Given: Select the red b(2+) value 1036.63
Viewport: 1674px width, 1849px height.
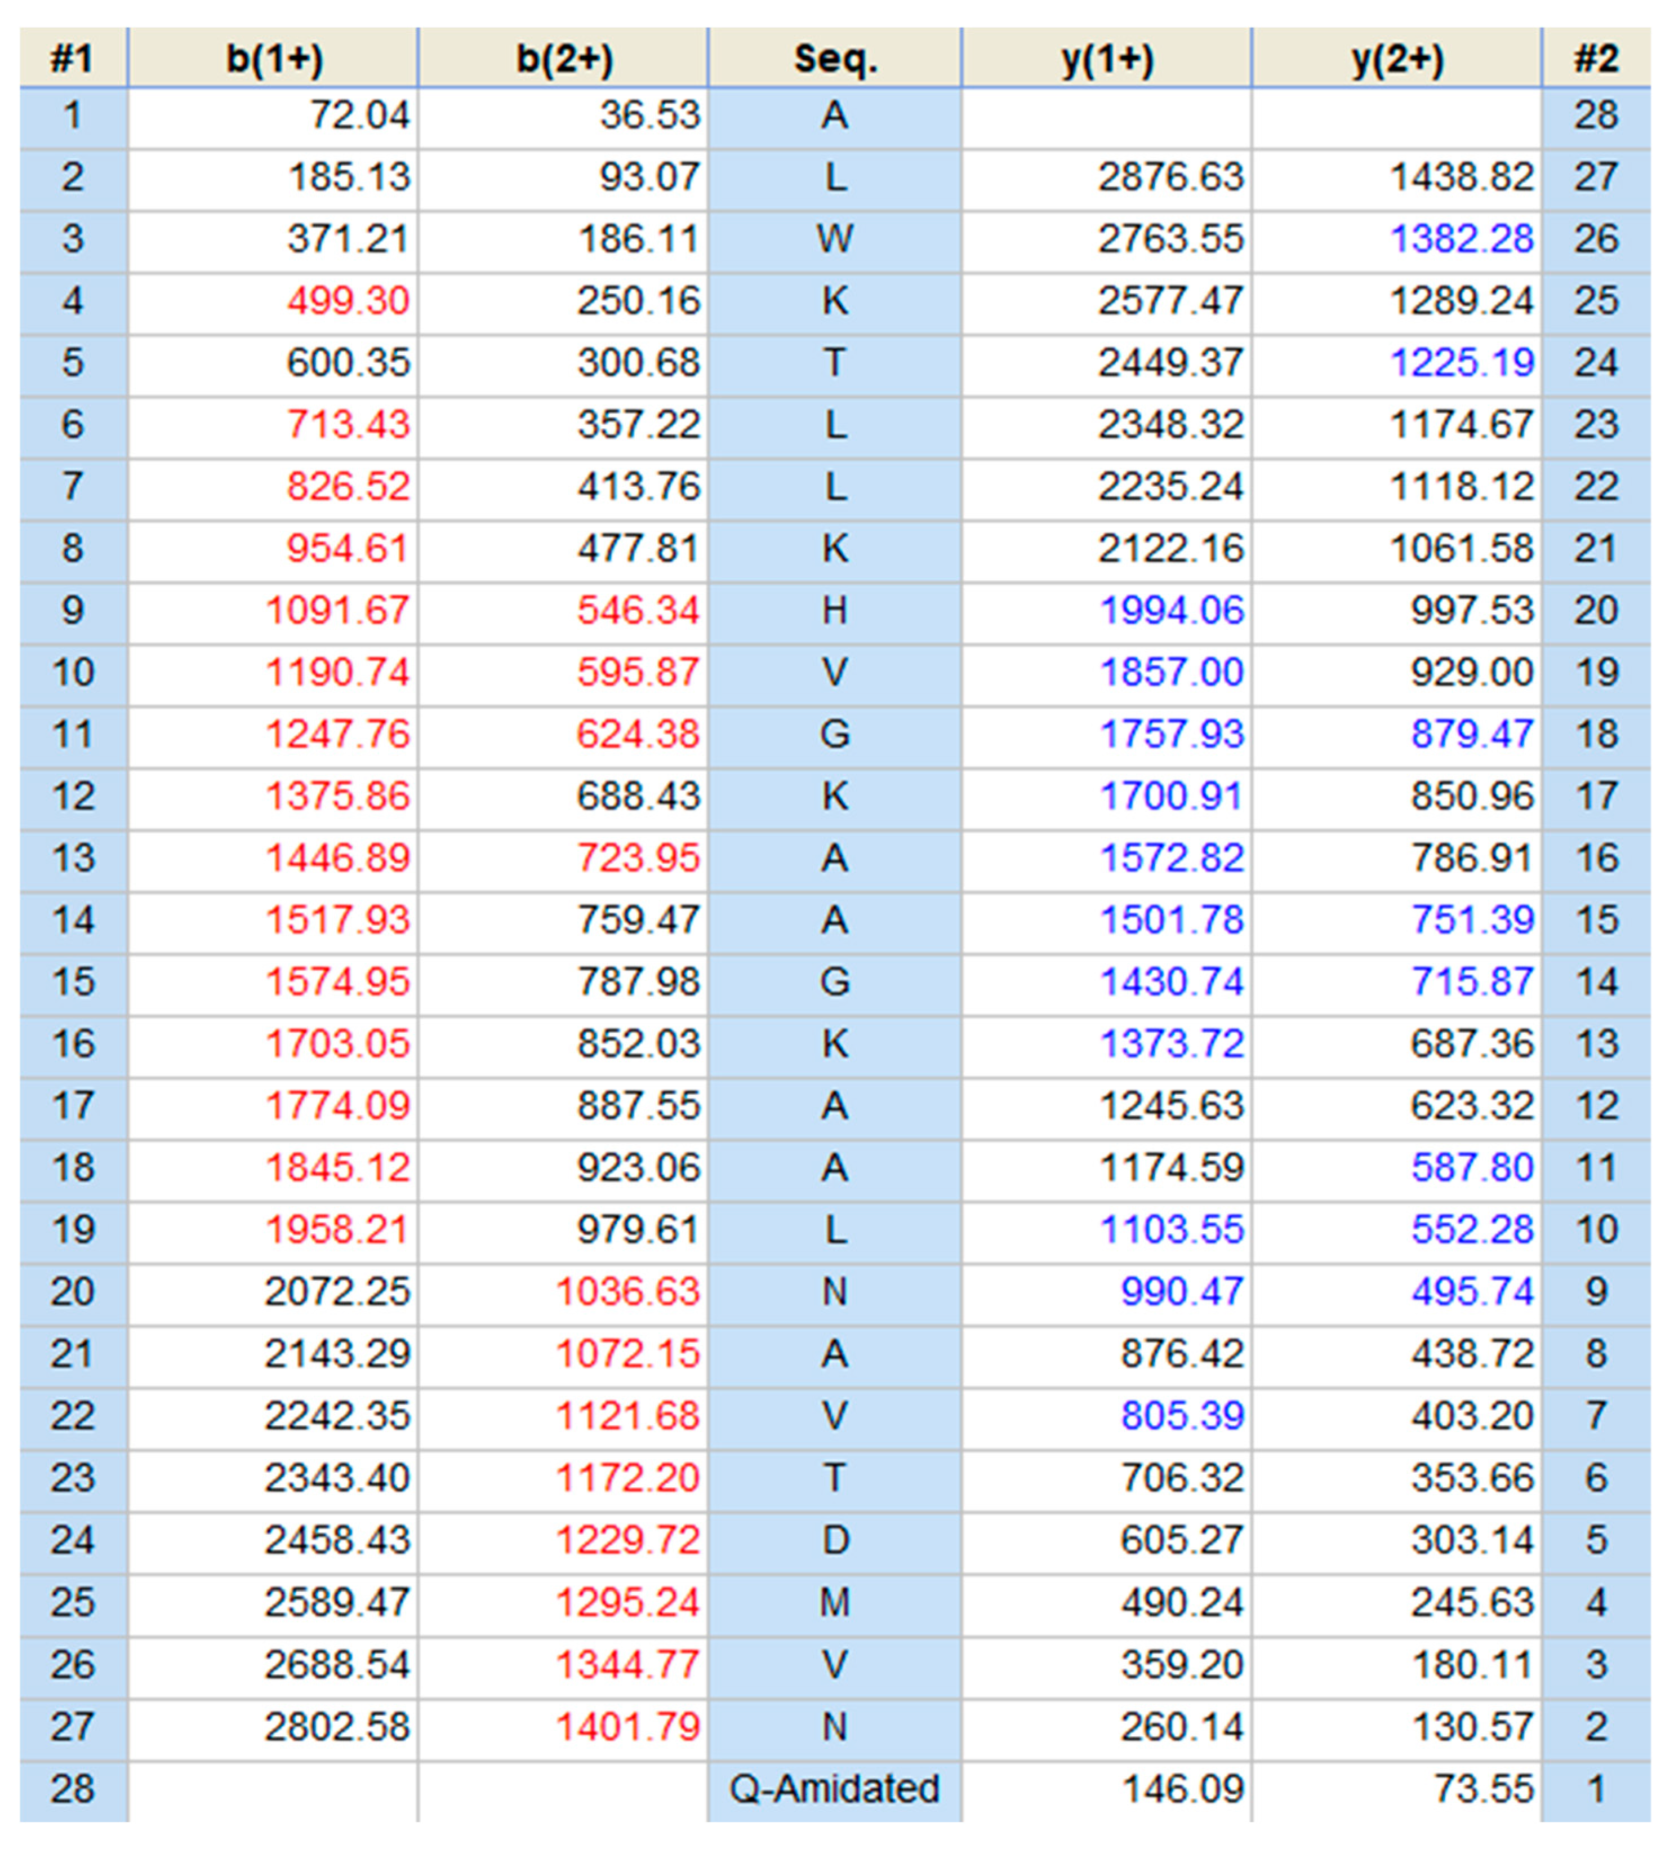Looking at the screenshot, I should click(627, 1292).
